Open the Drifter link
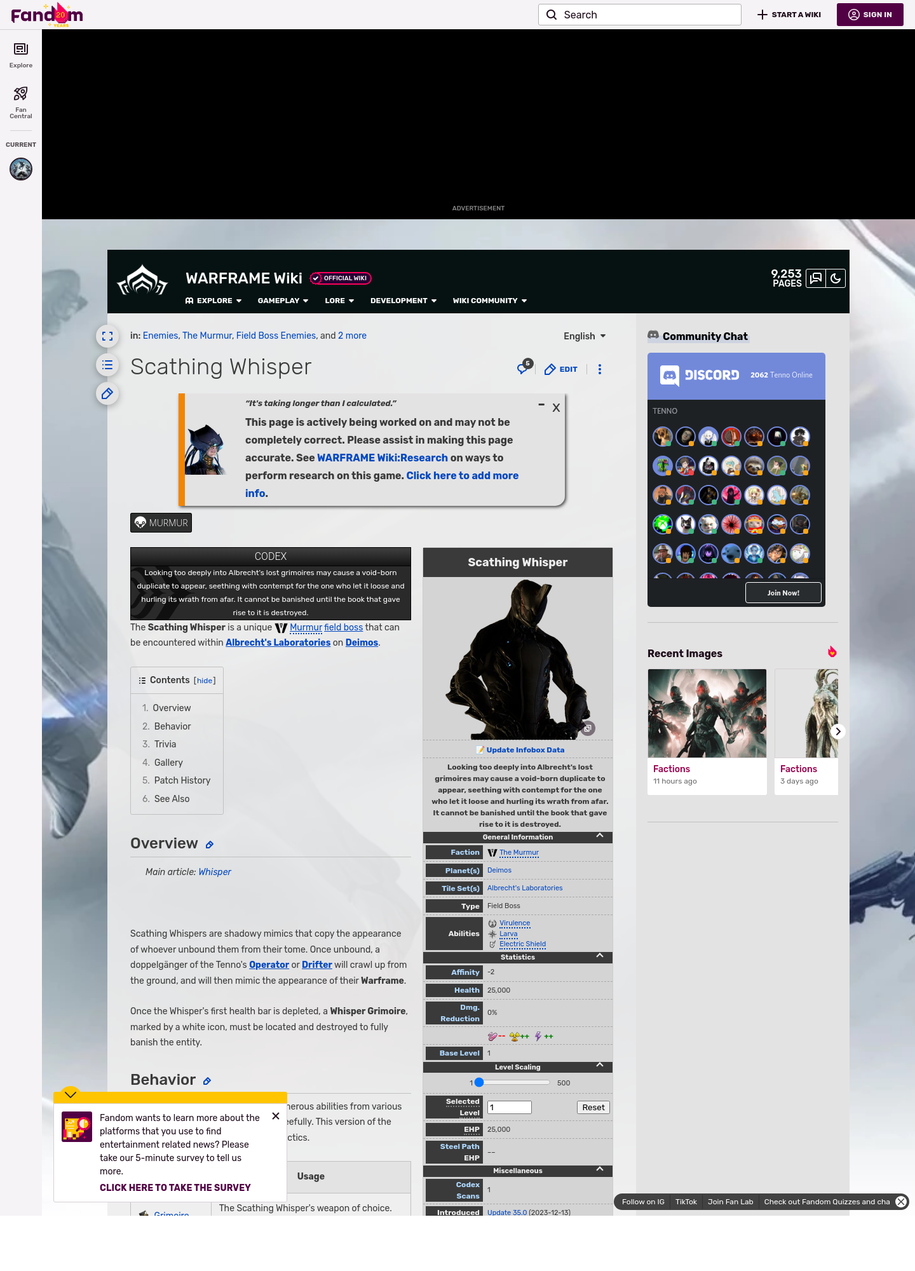The image size is (915, 1271). coord(317,965)
